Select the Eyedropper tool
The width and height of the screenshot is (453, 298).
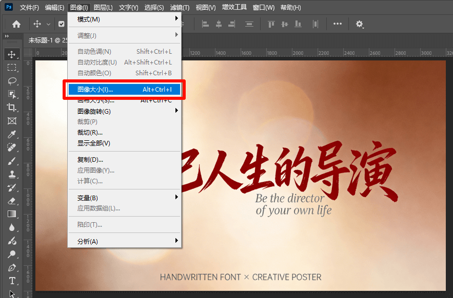(13, 134)
